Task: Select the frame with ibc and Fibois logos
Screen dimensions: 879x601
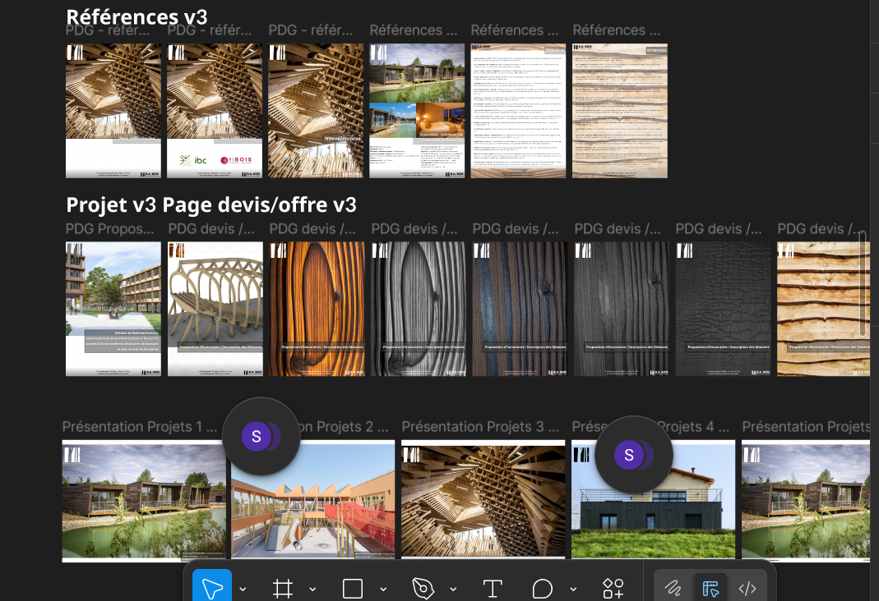Action: tap(216, 111)
